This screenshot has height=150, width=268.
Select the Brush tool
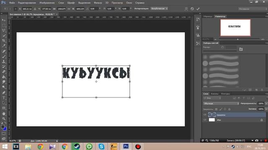click(4, 56)
